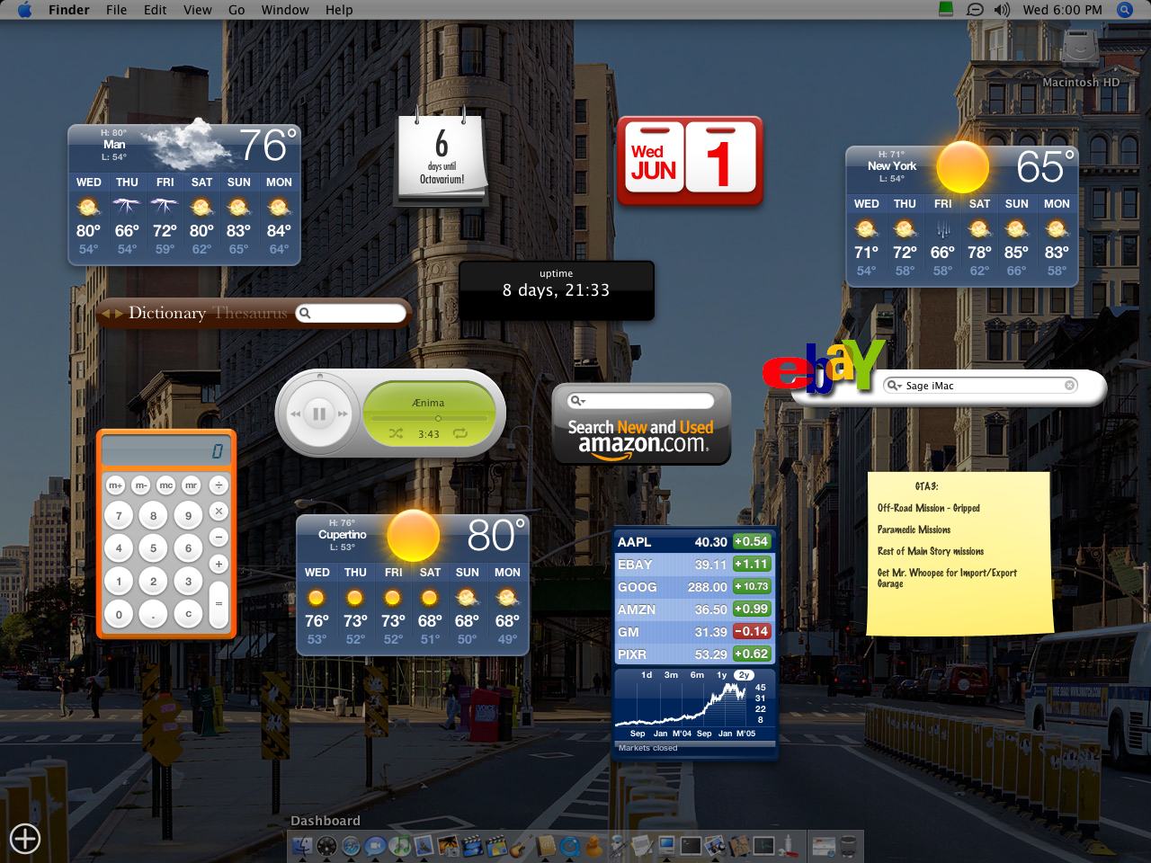The image size is (1151, 863).
Task: Select the AMZN stock row
Action: [x=693, y=609]
